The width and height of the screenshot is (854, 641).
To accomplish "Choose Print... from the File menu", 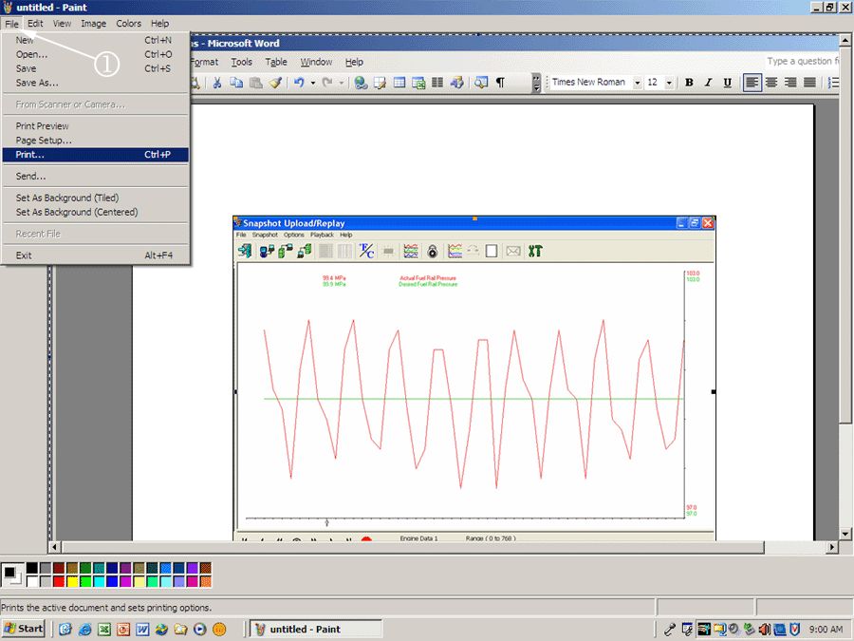I will click(29, 155).
